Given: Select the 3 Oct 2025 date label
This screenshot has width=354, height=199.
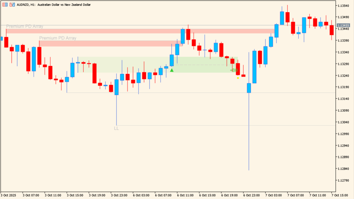Looking at the screenshot, I should click(8, 195).
